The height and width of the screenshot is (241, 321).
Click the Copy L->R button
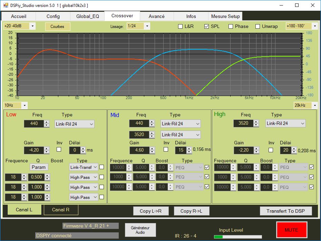pos(151,211)
